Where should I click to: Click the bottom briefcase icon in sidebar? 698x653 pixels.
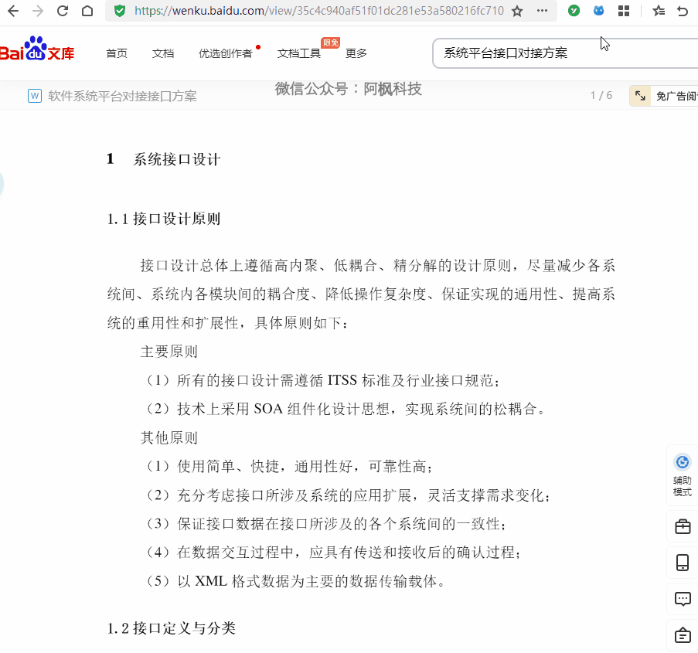coord(681,634)
